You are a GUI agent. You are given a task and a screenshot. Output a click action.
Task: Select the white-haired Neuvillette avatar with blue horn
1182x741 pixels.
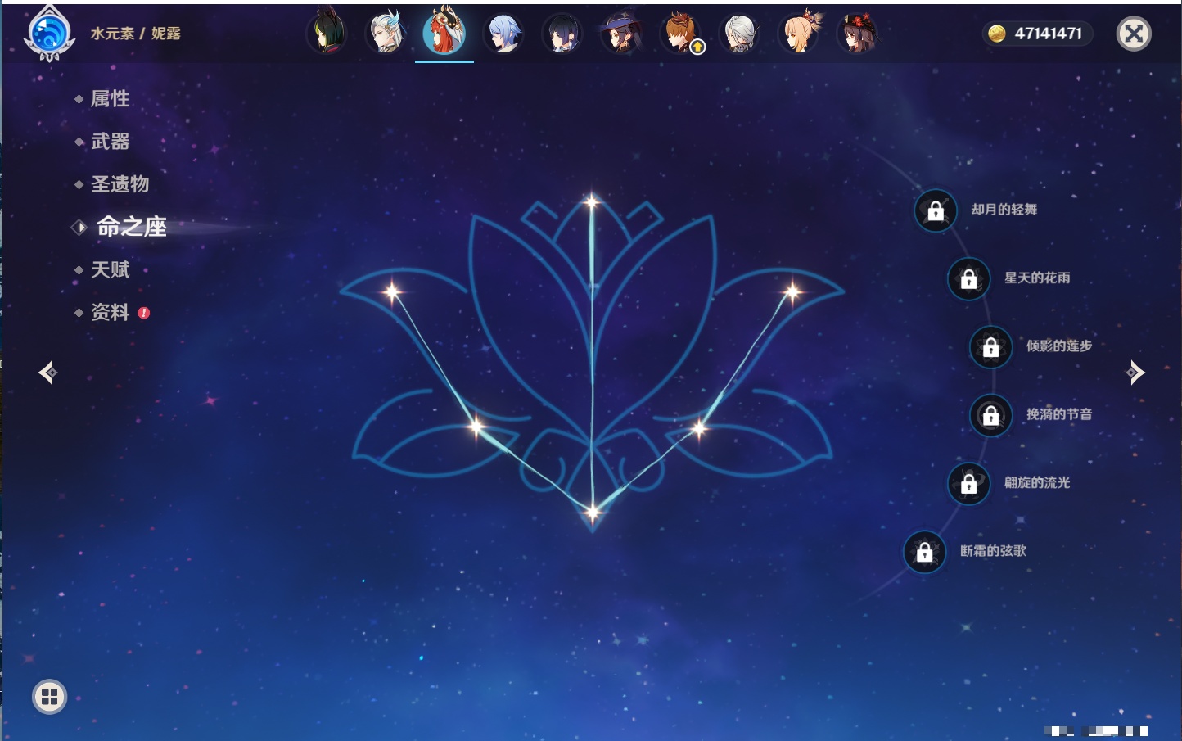[386, 34]
